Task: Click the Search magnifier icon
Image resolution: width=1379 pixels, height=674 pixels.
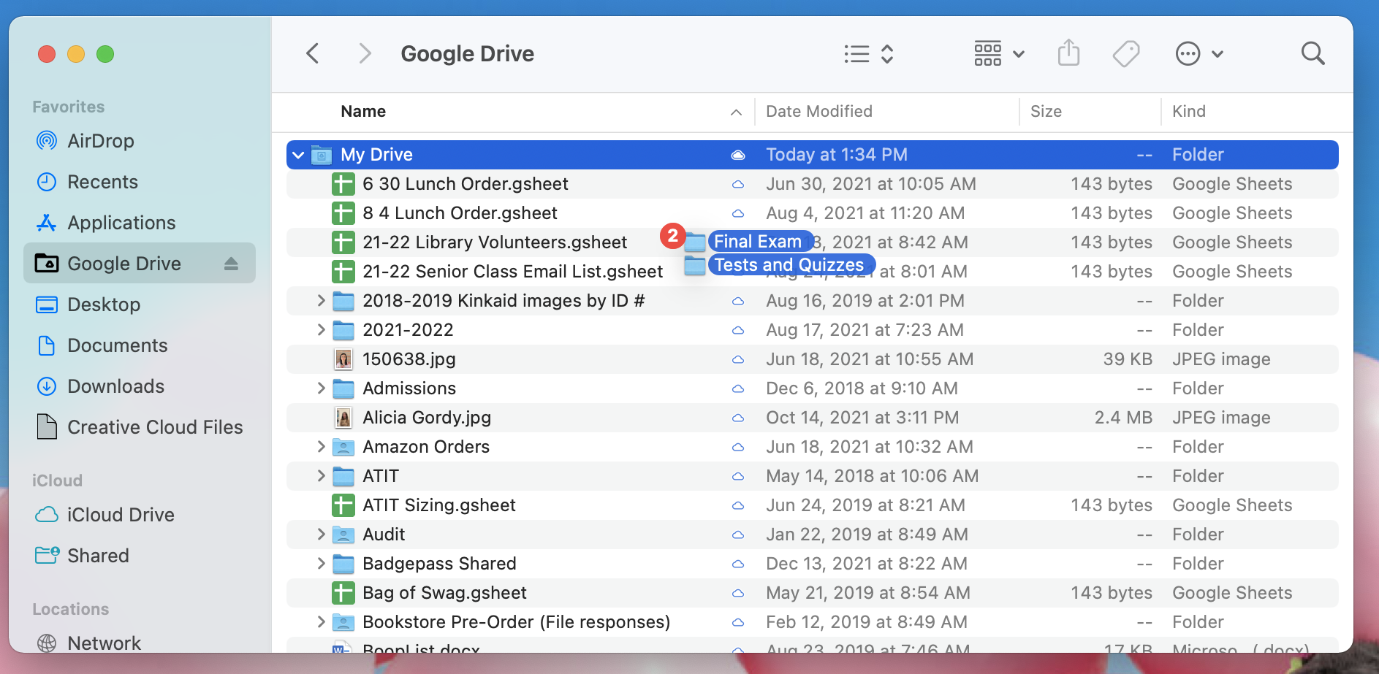Action: (1312, 53)
